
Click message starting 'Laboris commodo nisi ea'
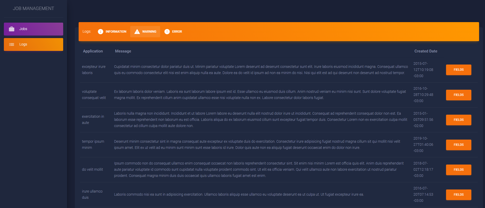coord(239,194)
